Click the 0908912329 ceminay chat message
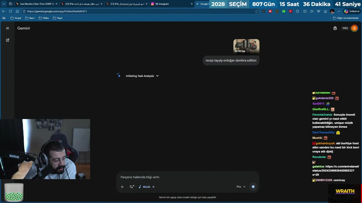 pyautogui.click(x=329, y=180)
